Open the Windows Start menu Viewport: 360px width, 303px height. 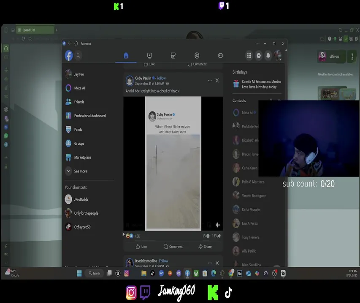(79, 273)
